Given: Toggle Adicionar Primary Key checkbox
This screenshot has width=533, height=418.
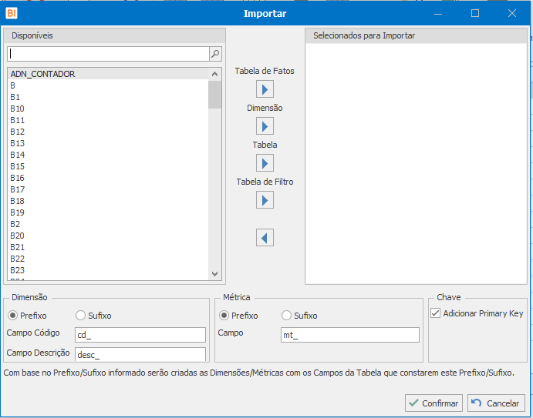Looking at the screenshot, I should pyautogui.click(x=436, y=313).
